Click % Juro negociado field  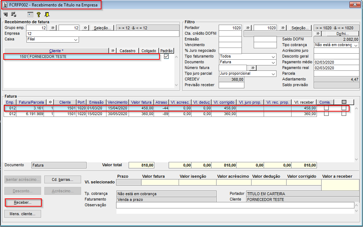pyautogui.click(x=230, y=51)
